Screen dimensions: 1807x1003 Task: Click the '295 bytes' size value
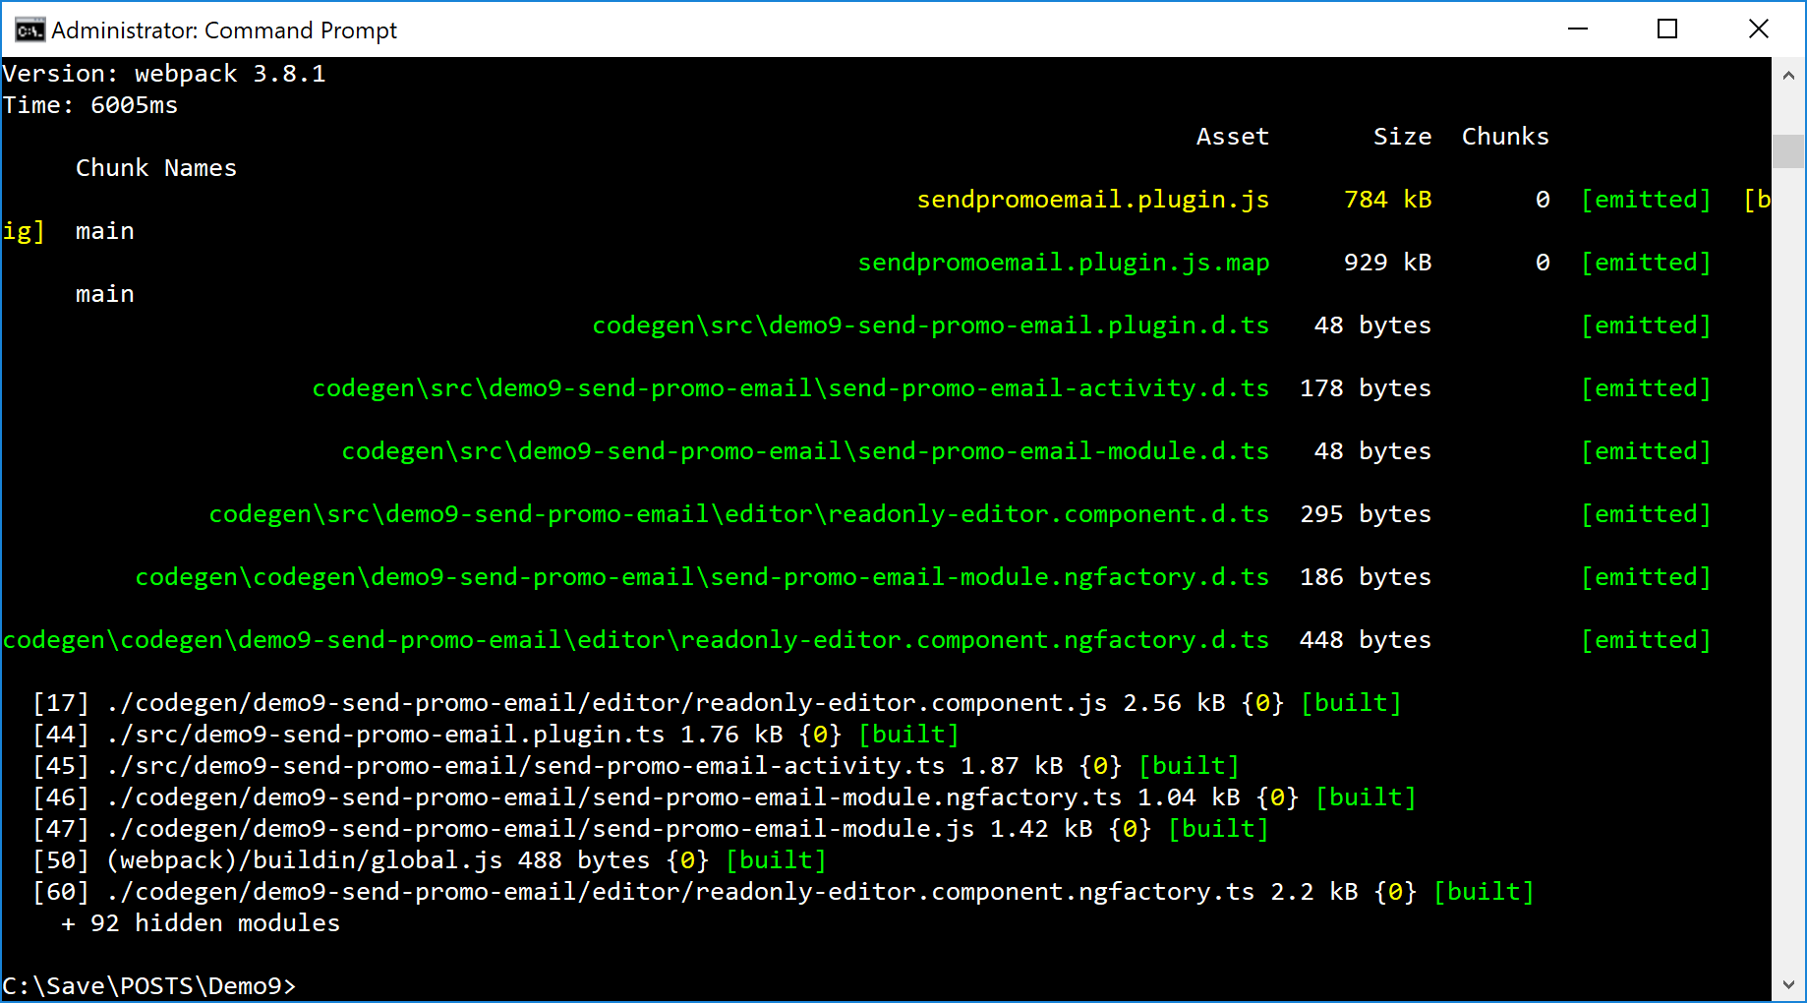(1366, 514)
